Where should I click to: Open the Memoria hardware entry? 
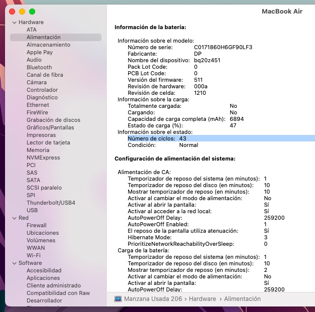[38, 150]
